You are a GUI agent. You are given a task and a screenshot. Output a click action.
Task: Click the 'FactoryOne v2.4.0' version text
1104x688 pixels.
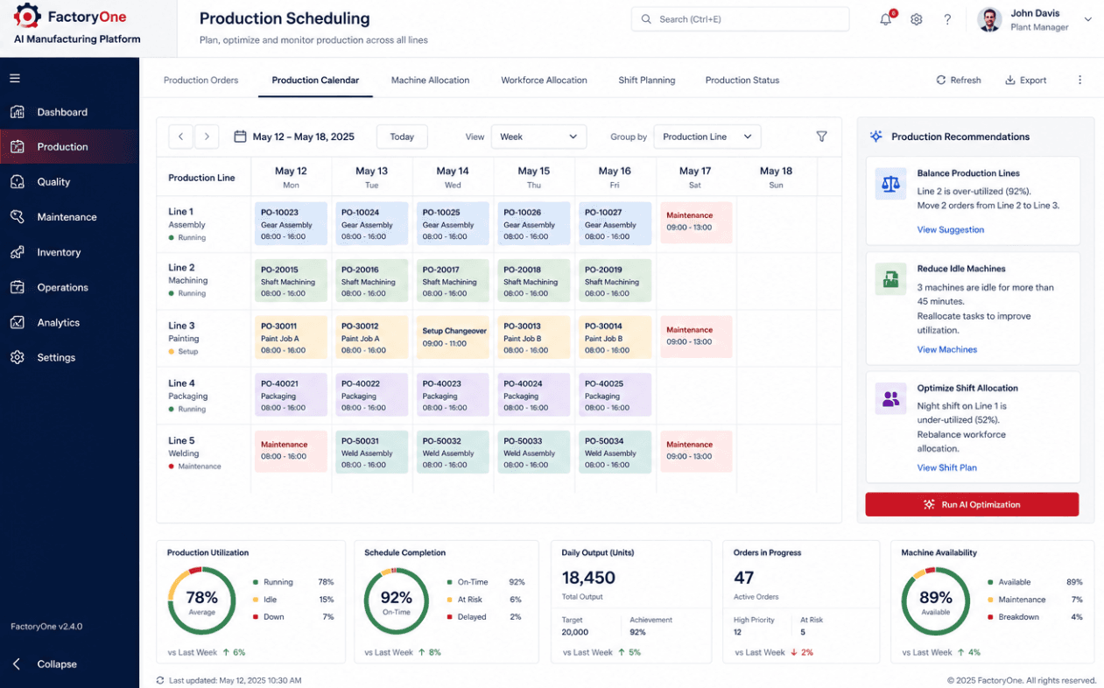click(x=46, y=627)
